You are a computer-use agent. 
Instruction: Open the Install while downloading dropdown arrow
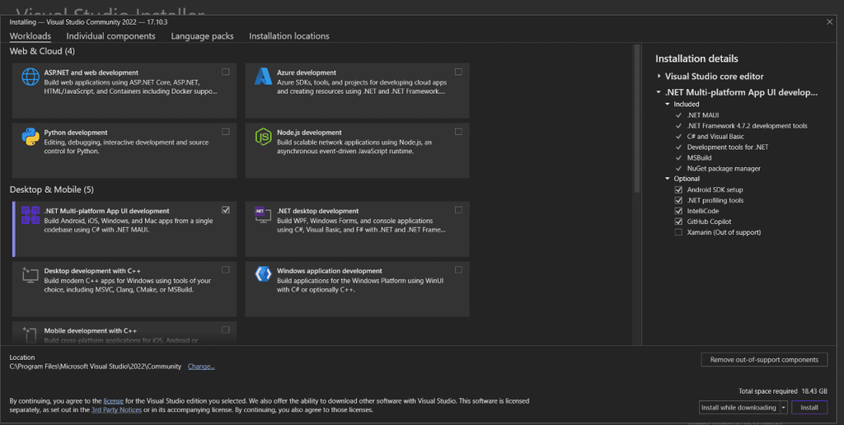784,408
